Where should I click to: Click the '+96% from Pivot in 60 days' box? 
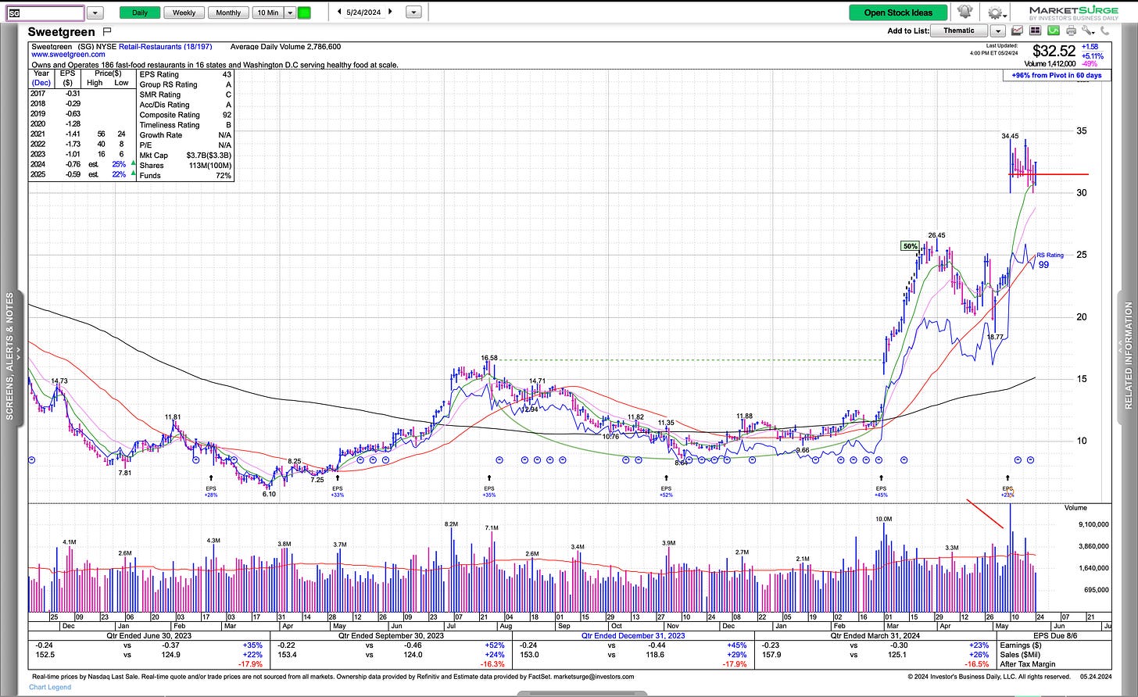click(1057, 75)
